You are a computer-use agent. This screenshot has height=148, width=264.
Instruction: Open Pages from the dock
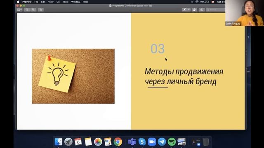pyautogui.click(x=108, y=142)
